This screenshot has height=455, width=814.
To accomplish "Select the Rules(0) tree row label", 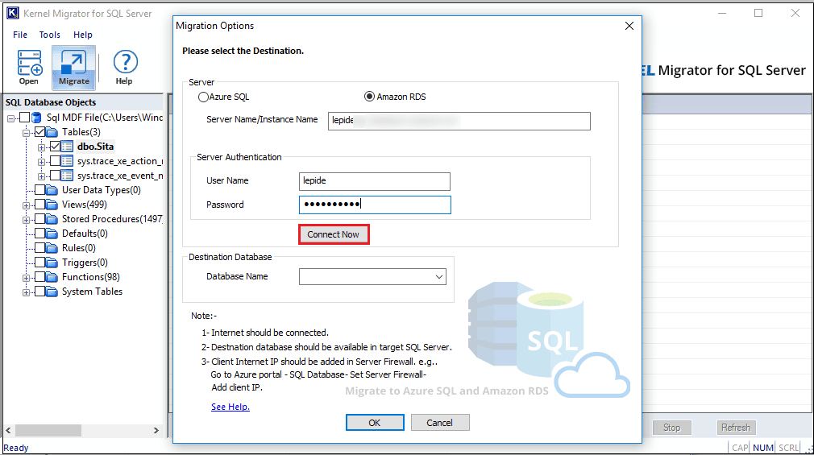I will point(79,249).
